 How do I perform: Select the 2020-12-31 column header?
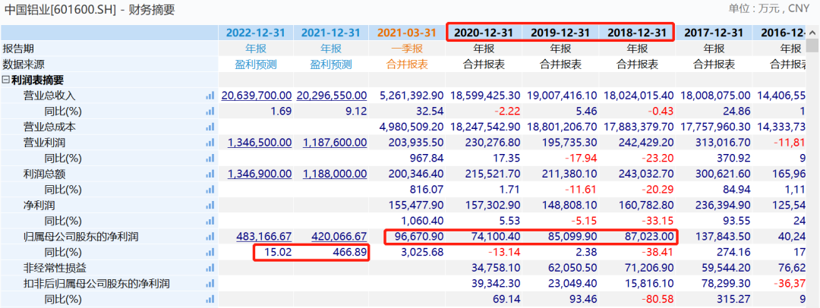484,33
